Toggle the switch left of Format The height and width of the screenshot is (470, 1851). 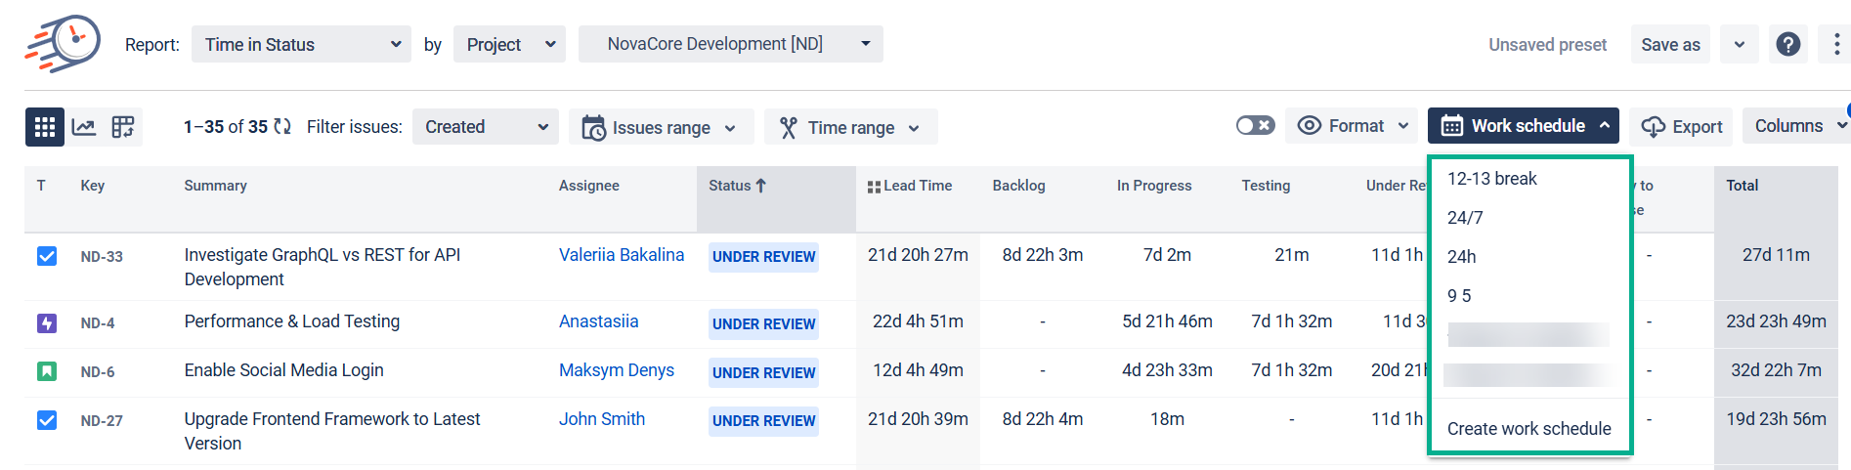click(x=1255, y=126)
